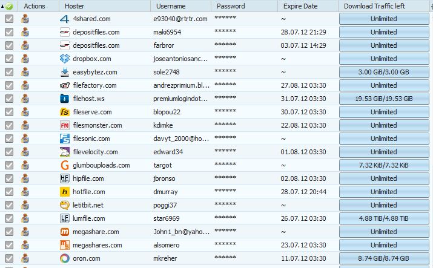The height and width of the screenshot is (268, 433).
Task: Toggle the easybytez.com account checkbox
Action: (x=9, y=72)
